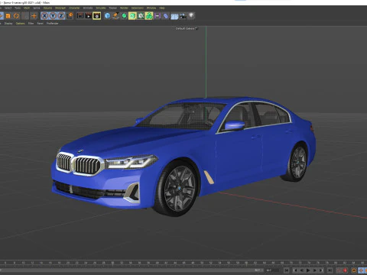Open Edit Render Settings icon
This screenshot has height=275, width=367.
[97, 16]
